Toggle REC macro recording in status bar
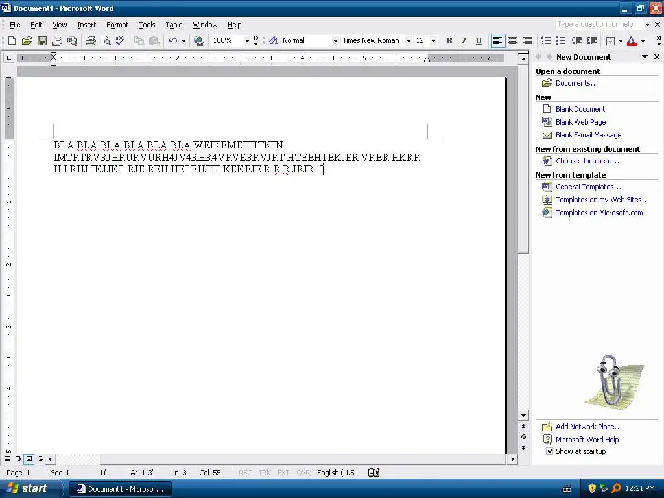The height and width of the screenshot is (498, 664). pos(244,473)
